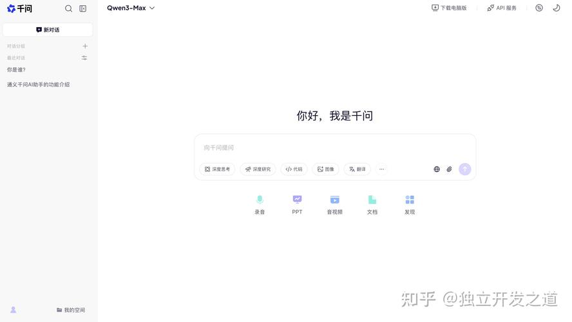Viewport: 572px width, 322px height.
Task: Send message with the purple arrow button
Action: (x=465, y=169)
